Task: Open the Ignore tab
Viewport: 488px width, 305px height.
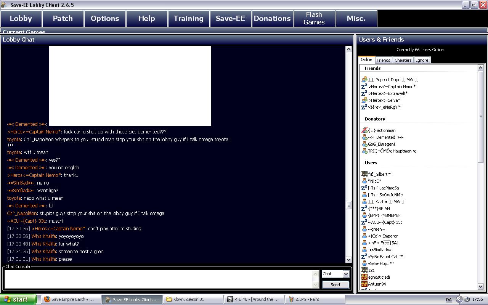Action: [x=422, y=60]
